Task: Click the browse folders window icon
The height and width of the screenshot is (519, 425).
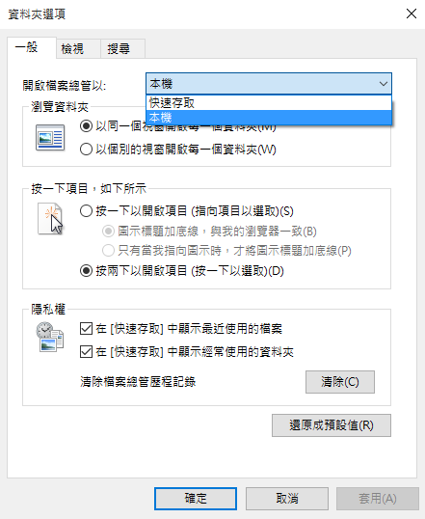Action: [50, 138]
